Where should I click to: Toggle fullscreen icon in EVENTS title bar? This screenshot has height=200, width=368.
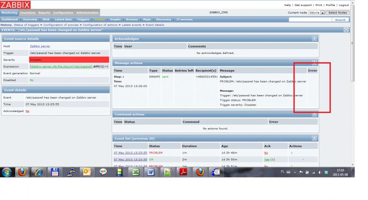pyautogui.click(x=346, y=30)
